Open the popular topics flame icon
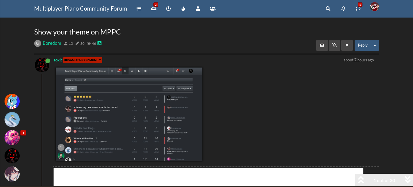This screenshot has width=413, height=187. click(183, 9)
